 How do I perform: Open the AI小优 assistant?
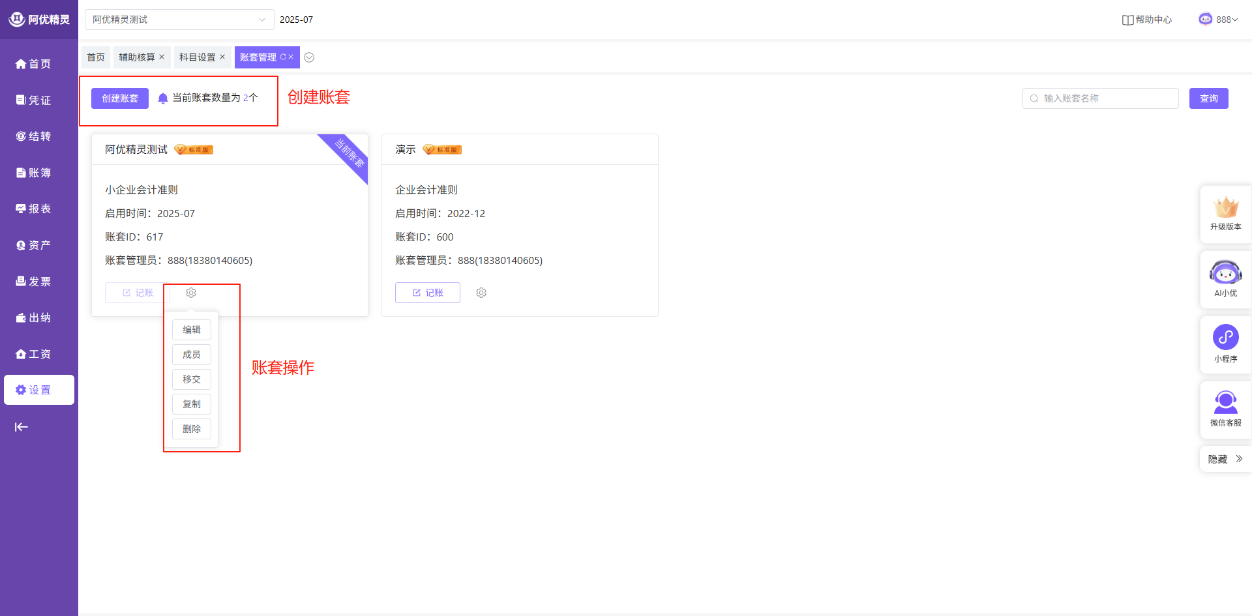[1225, 278]
